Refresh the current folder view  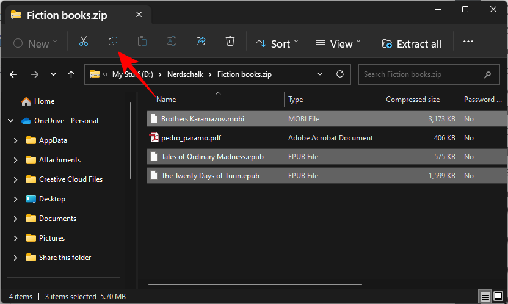pyautogui.click(x=340, y=74)
